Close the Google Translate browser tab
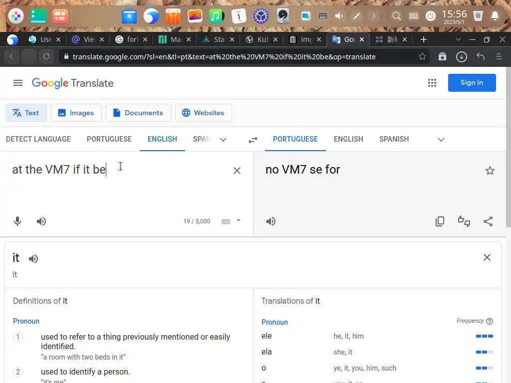 [x=362, y=39]
